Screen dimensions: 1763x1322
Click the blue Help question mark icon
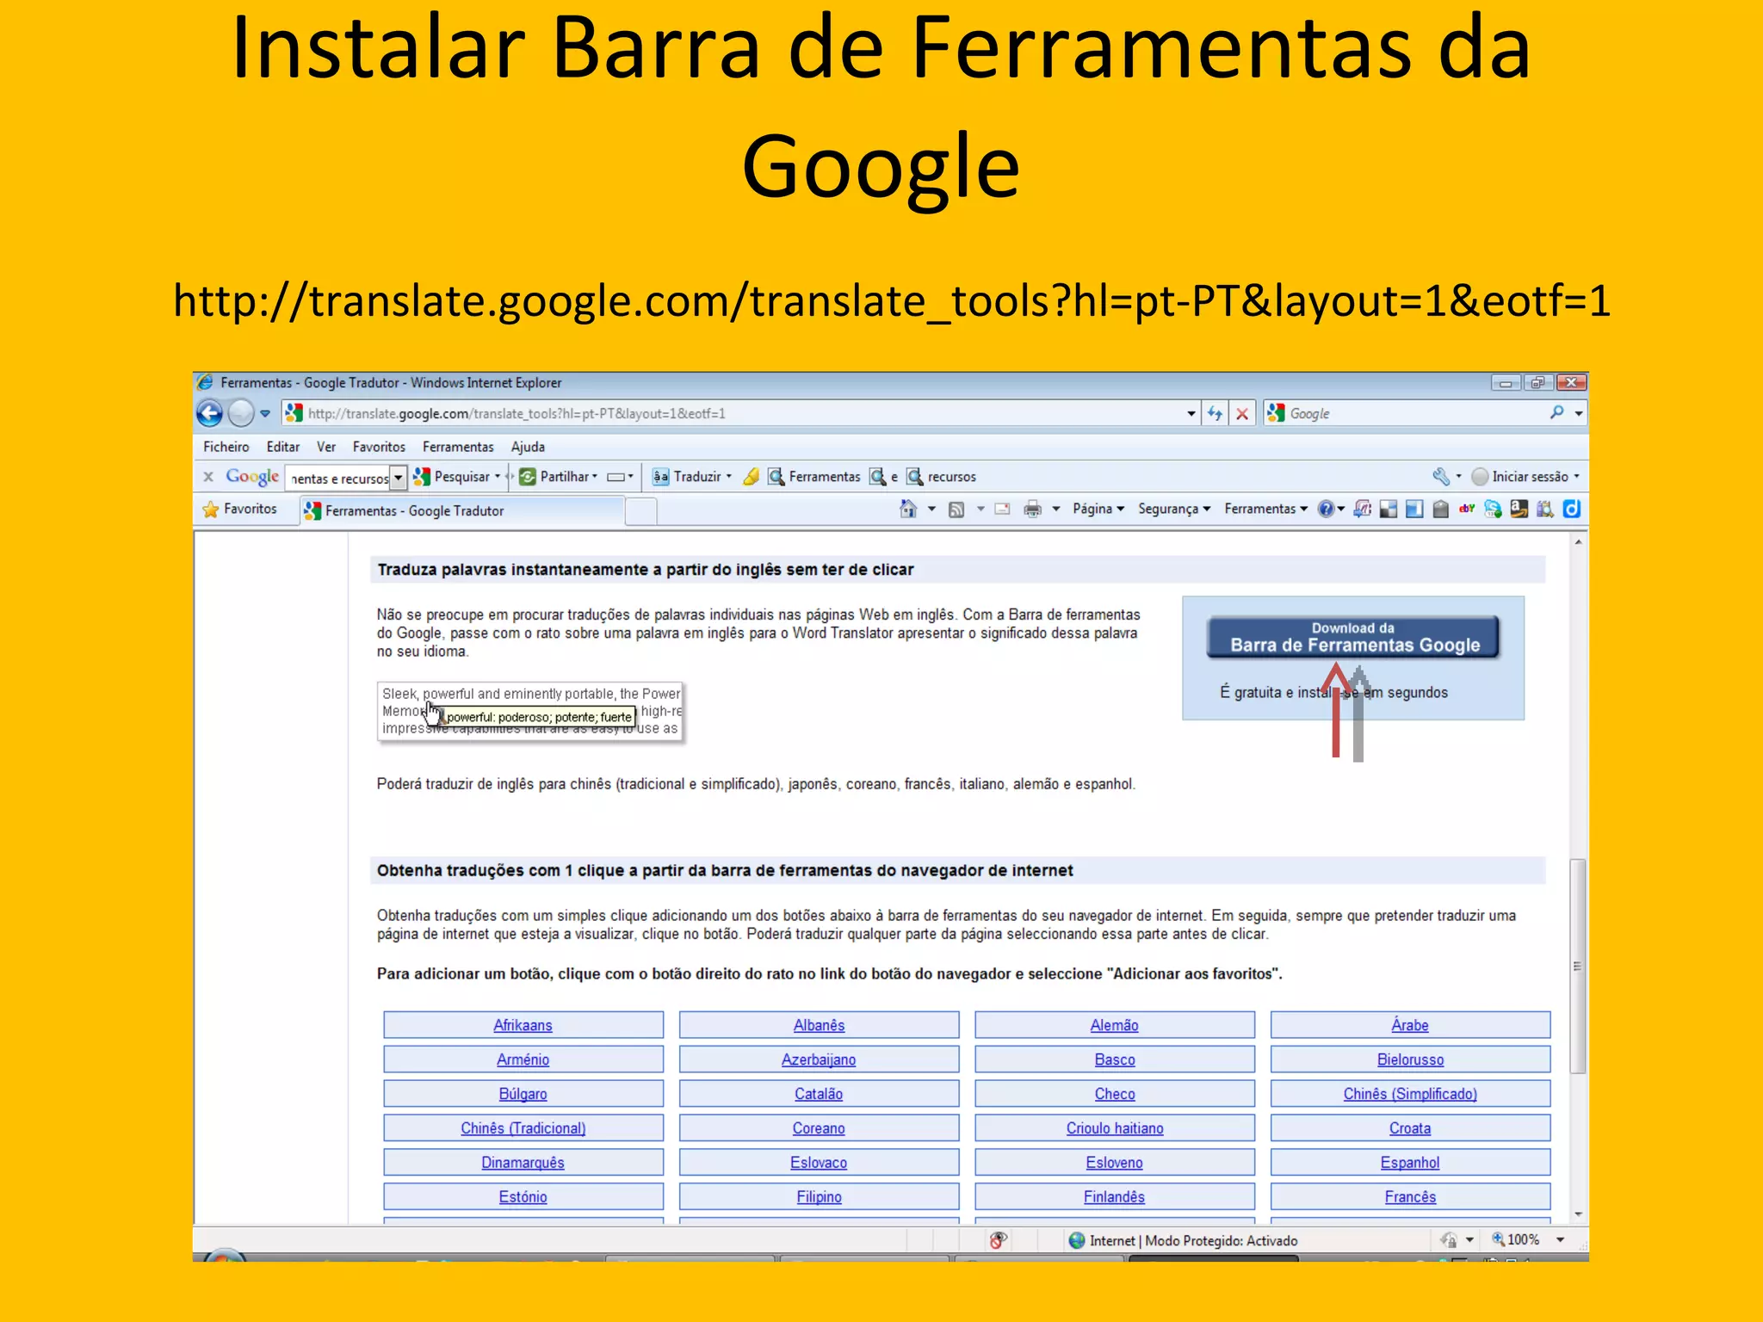tap(1326, 509)
